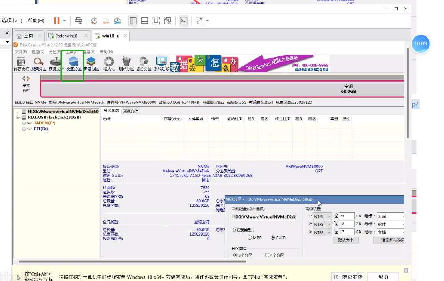Open dropdown arrow next to pause button

65,21
